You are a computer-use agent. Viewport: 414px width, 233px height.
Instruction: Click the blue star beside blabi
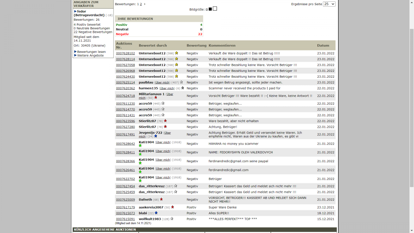coord(156,213)
